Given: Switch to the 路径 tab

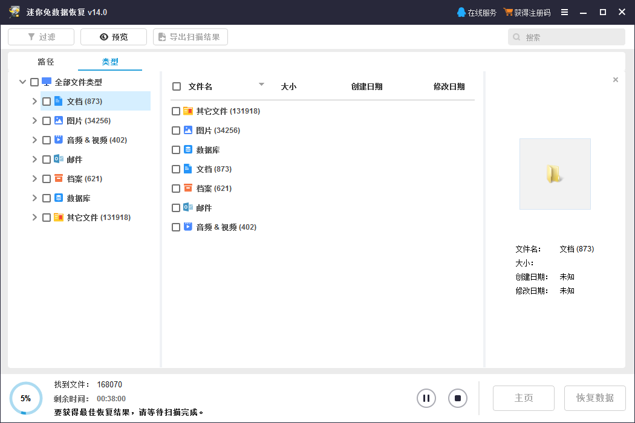Looking at the screenshot, I should coord(46,62).
